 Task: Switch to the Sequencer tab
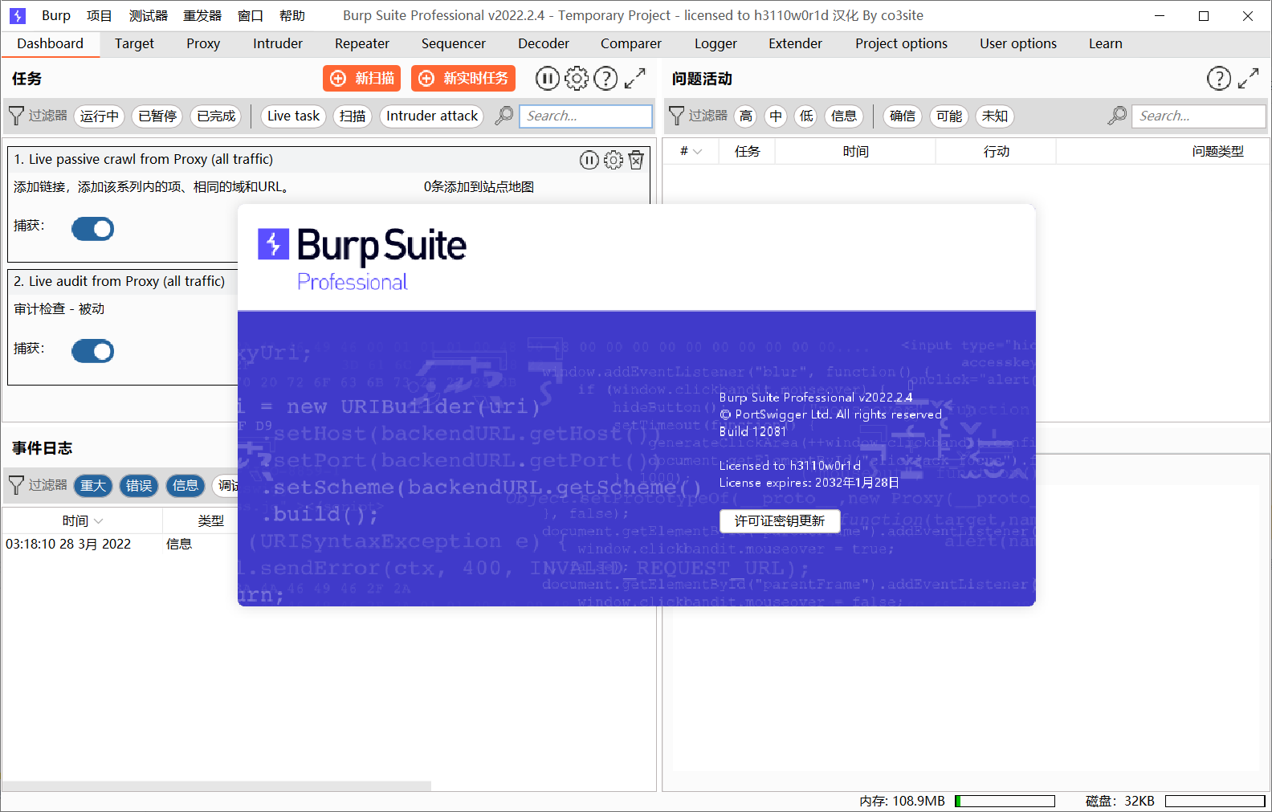pos(454,43)
